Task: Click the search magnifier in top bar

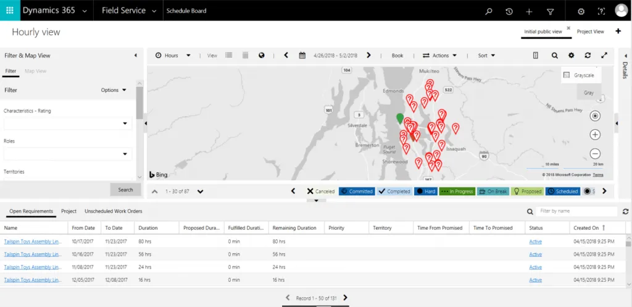Action: coord(489,11)
